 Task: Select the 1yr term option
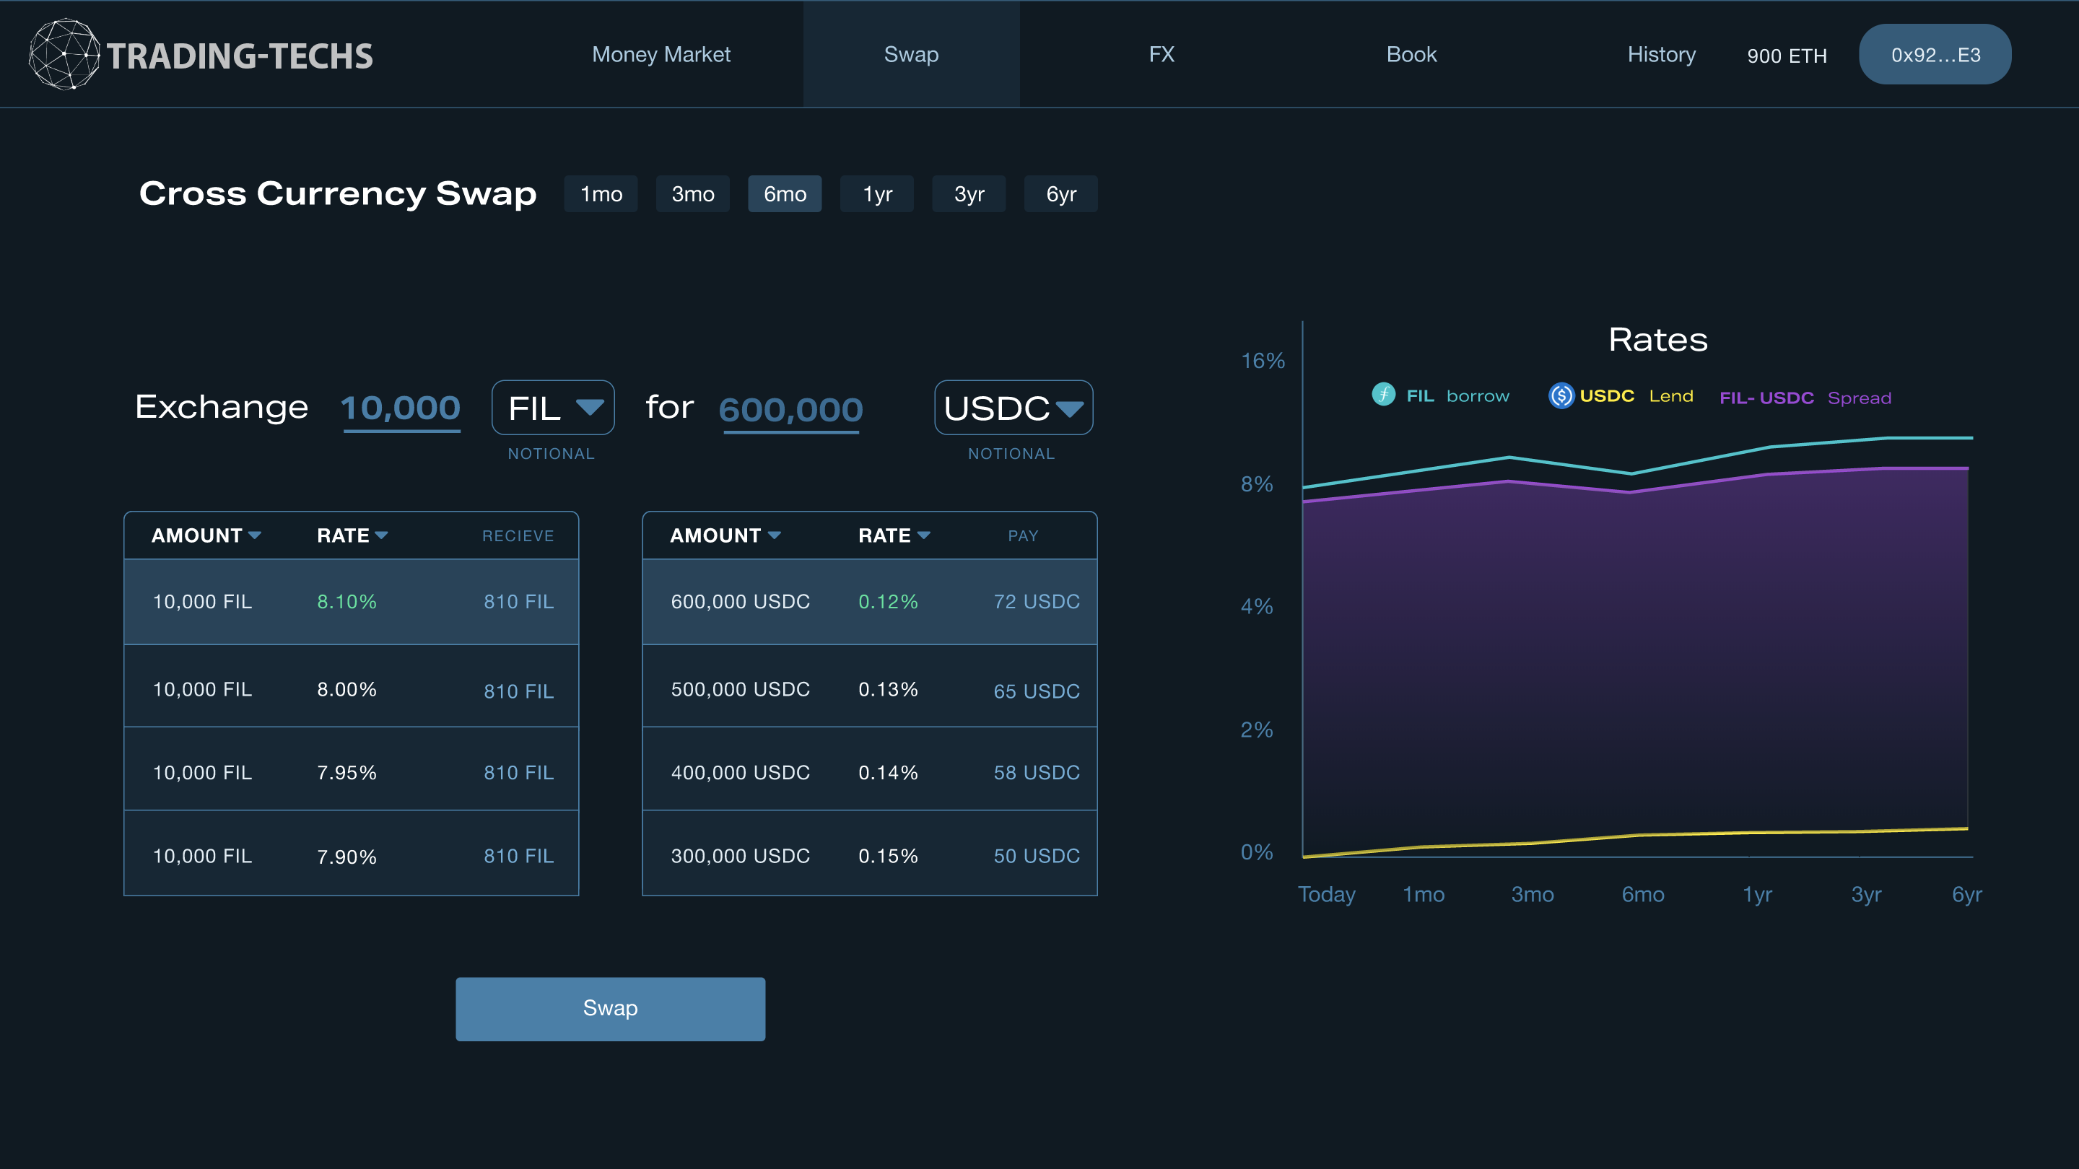coord(877,193)
